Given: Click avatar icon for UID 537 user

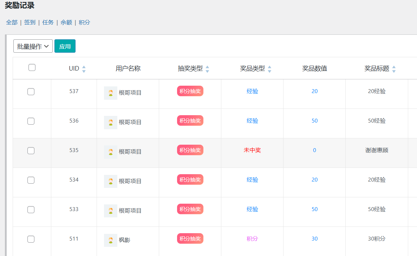Looking at the screenshot, I should (111, 93).
